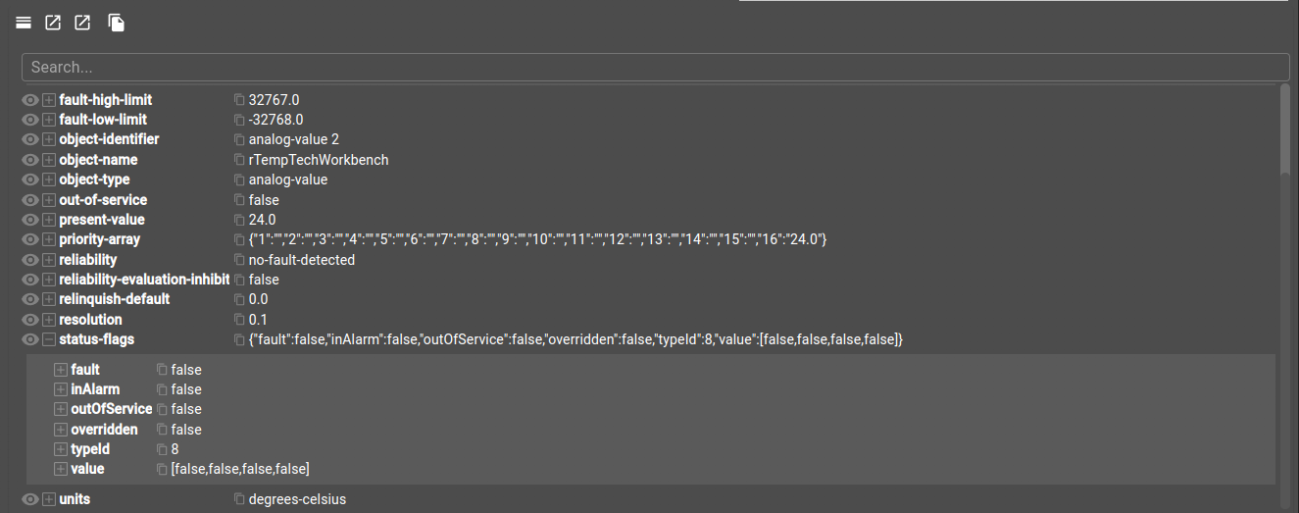Open the hamburger menu icon
The image size is (1299, 513).
click(24, 23)
